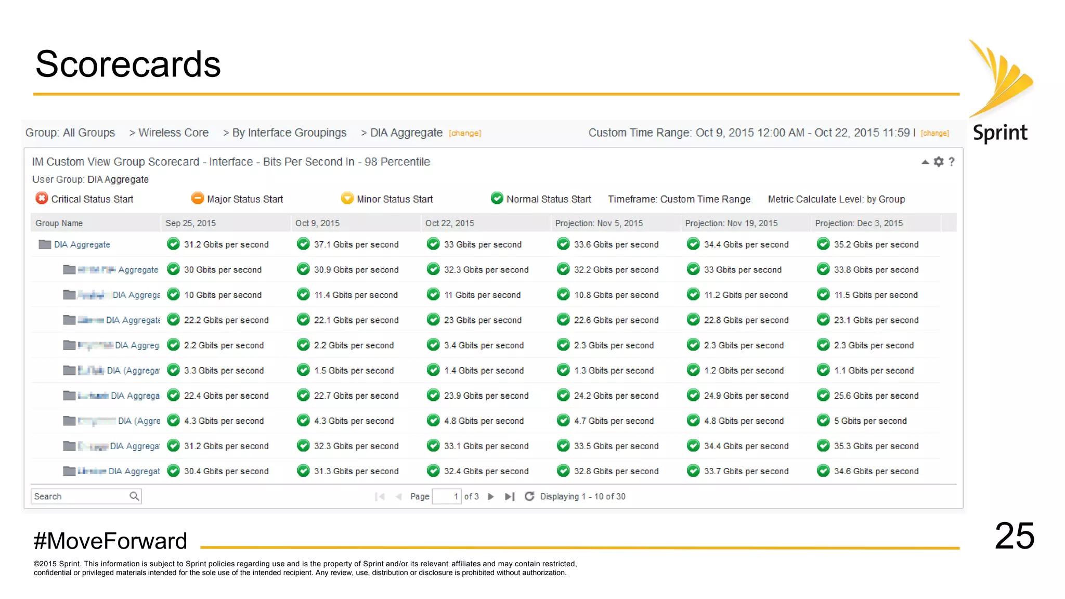Sort by Projection: Nov 5, 2015 header
The image size is (1065, 599).
click(x=616, y=223)
